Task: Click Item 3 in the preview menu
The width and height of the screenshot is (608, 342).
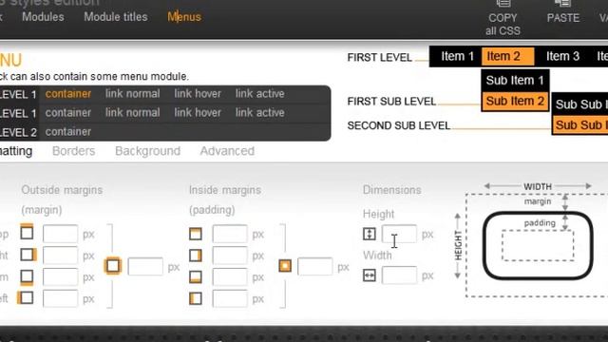Action: (x=562, y=56)
